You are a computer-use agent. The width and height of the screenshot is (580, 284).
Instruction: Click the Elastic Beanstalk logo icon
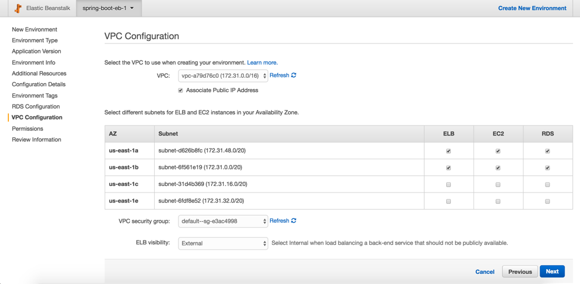click(x=18, y=8)
